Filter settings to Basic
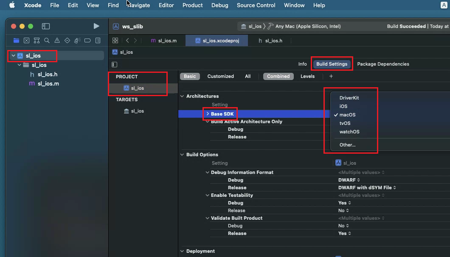The height and width of the screenshot is (257, 450). (190, 76)
